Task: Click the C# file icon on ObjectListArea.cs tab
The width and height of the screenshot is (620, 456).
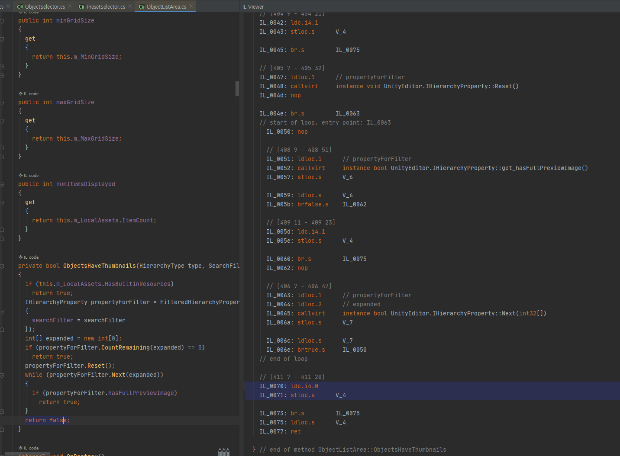Action: (142, 6)
